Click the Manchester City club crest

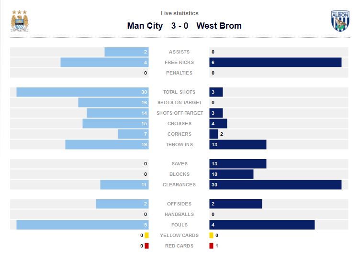click(20, 21)
